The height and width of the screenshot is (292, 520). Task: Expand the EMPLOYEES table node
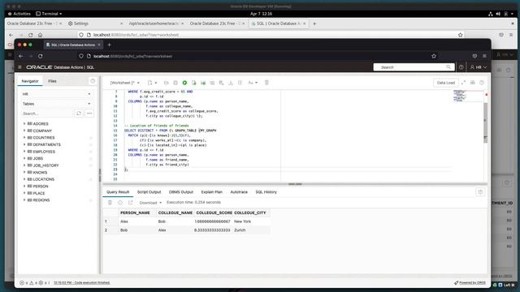[24, 152]
